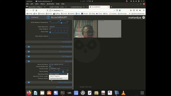Toggle the Motion Detection switch
171x96 pixels.
pos(28,82)
